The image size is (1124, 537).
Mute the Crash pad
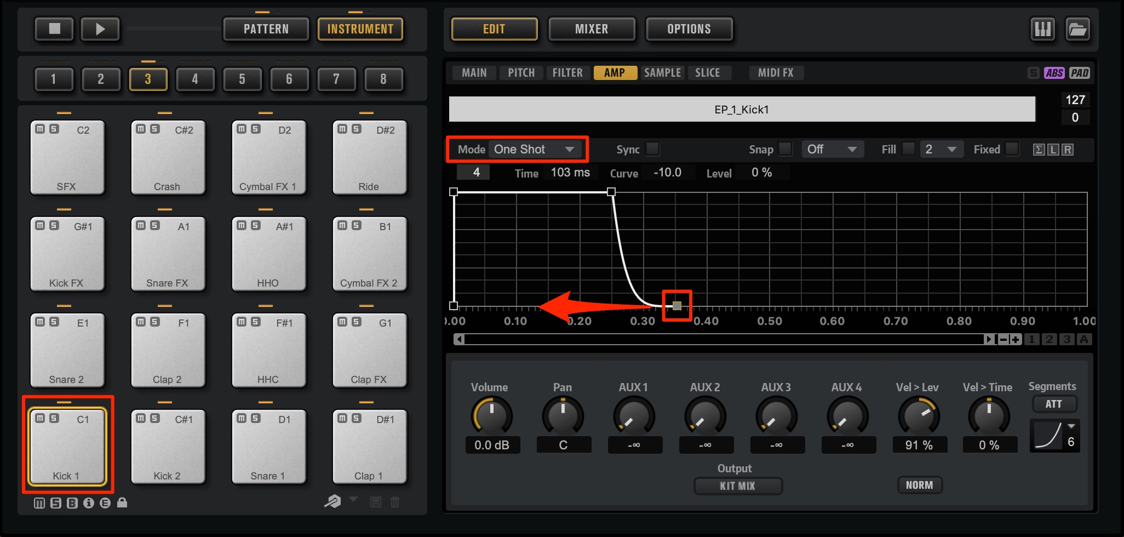click(x=141, y=129)
